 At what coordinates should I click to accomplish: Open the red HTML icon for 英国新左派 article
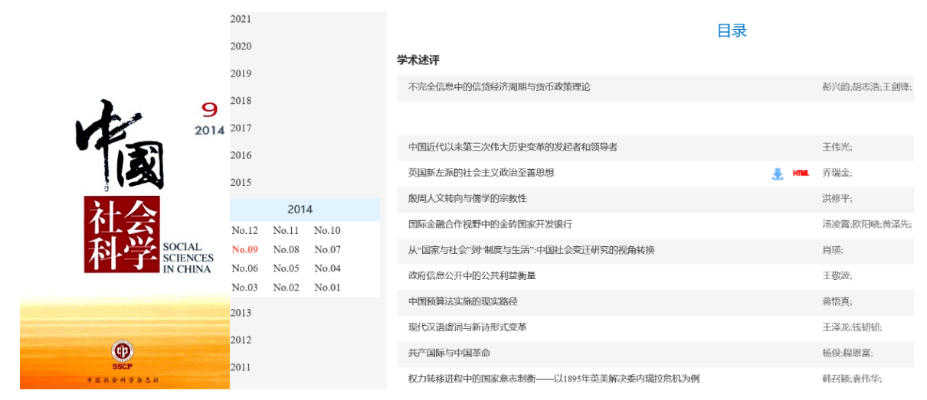click(x=801, y=174)
